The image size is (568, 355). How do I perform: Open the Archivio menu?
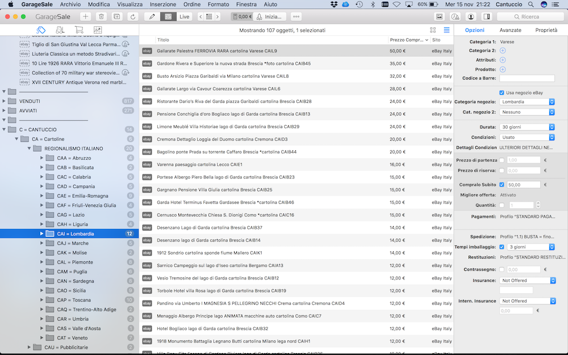[70, 5]
